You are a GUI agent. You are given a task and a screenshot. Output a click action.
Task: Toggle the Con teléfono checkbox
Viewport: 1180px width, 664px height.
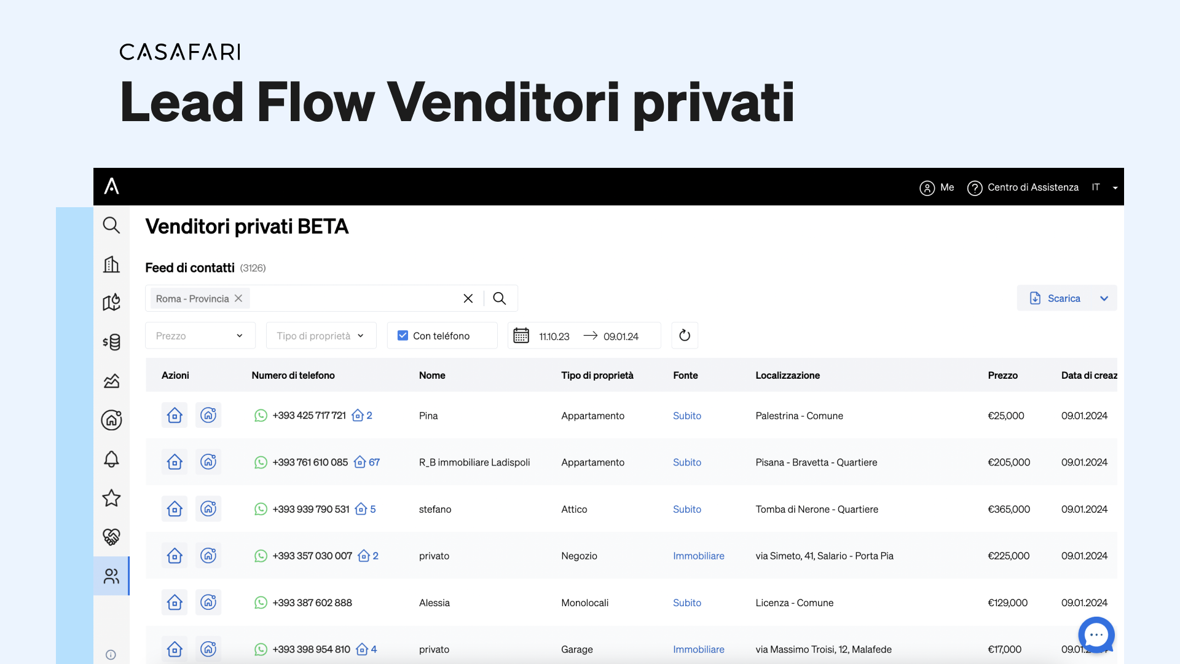coord(403,336)
